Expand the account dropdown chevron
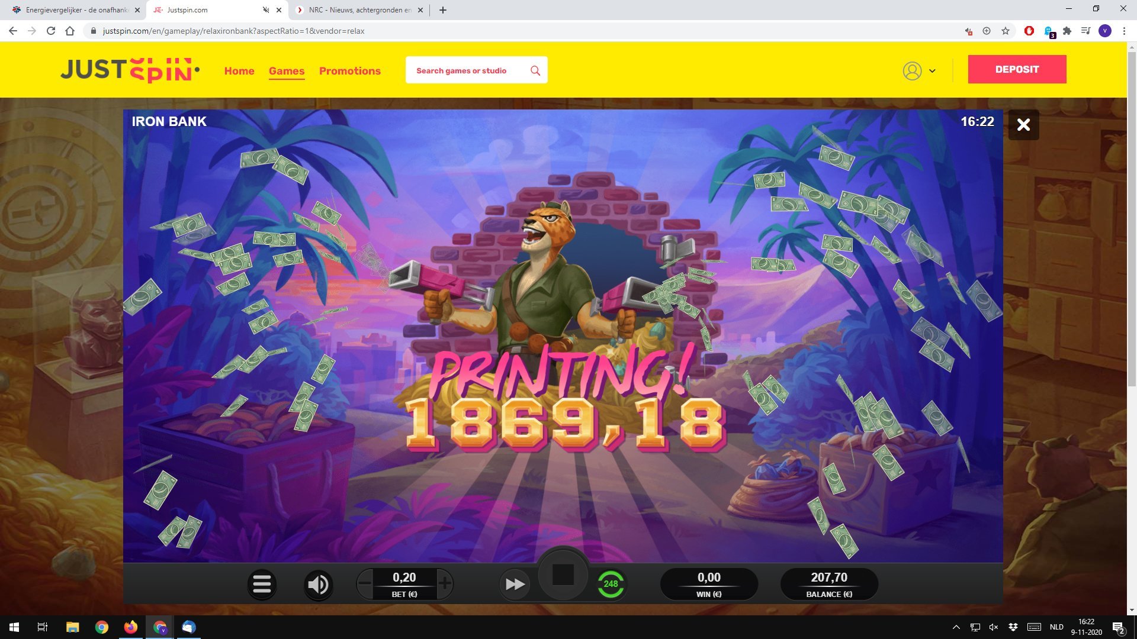The width and height of the screenshot is (1137, 639). [x=932, y=71]
